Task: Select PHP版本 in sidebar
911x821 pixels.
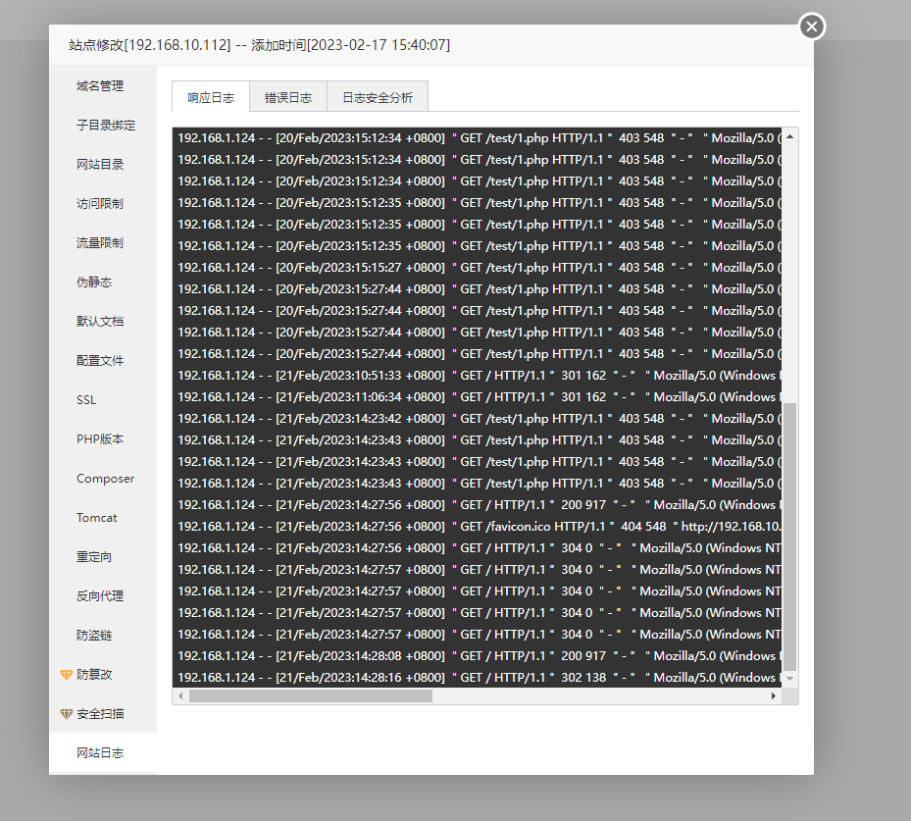Action: coord(100,439)
